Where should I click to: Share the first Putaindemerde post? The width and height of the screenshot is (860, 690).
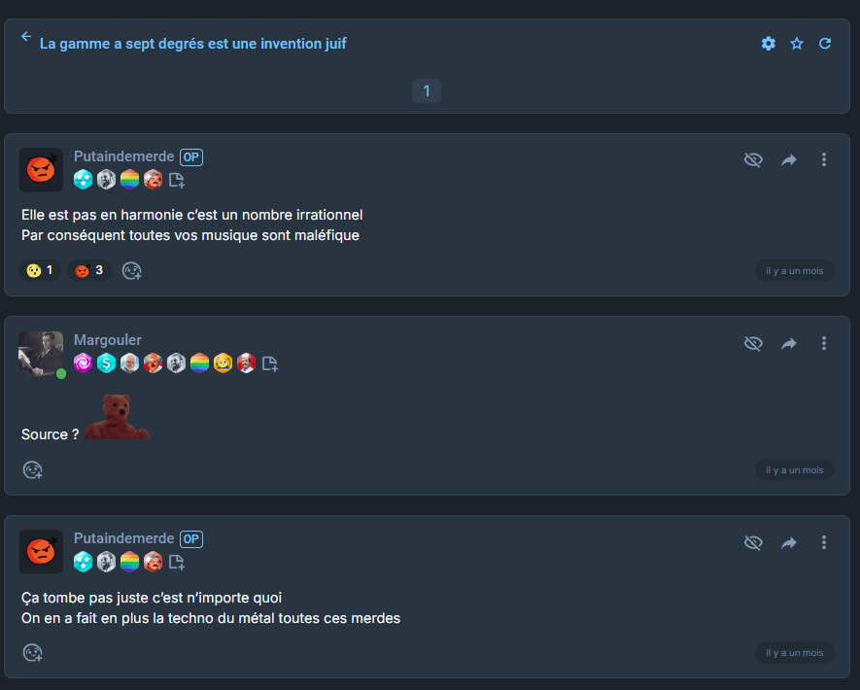pos(789,159)
